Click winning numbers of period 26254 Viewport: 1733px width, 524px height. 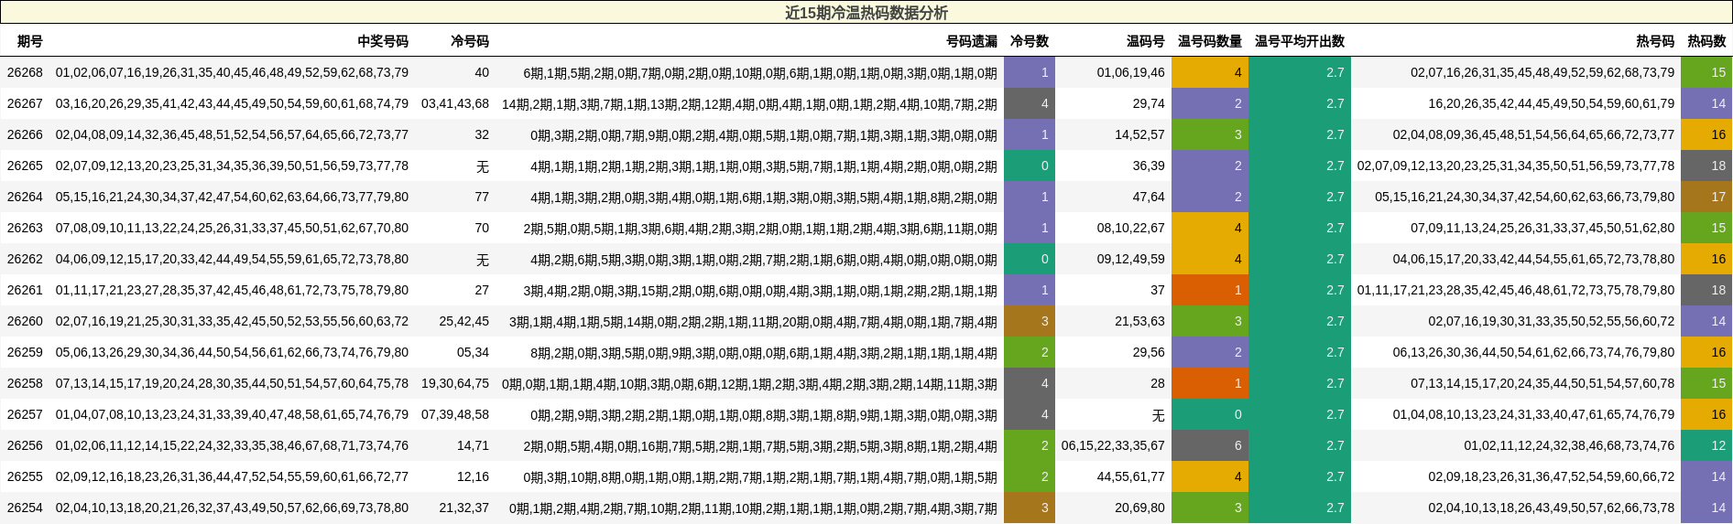(x=232, y=508)
